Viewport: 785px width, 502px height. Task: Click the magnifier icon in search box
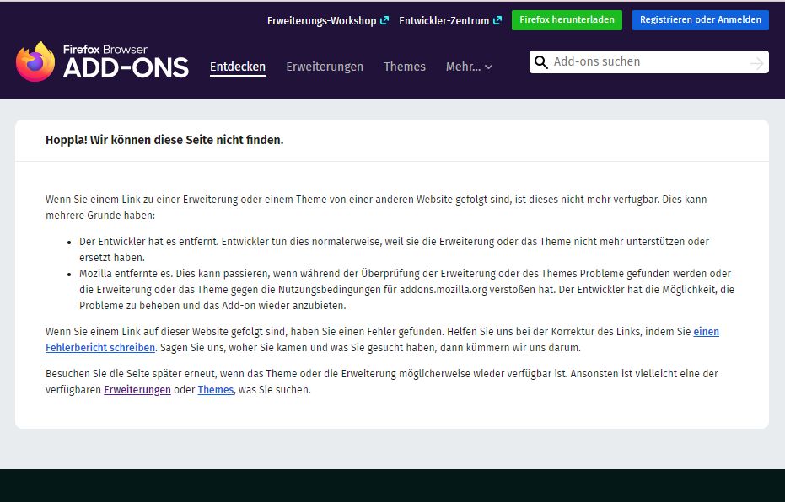[x=540, y=62]
